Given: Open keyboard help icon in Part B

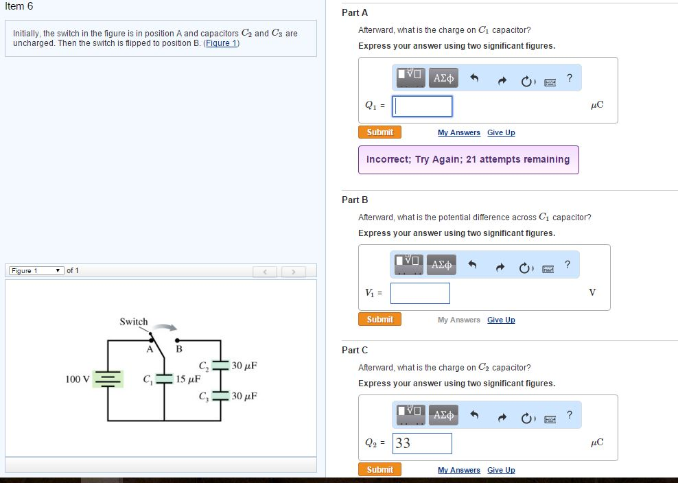Looking at the screenshot, I should pyautogui.click(x=548, y=265).
